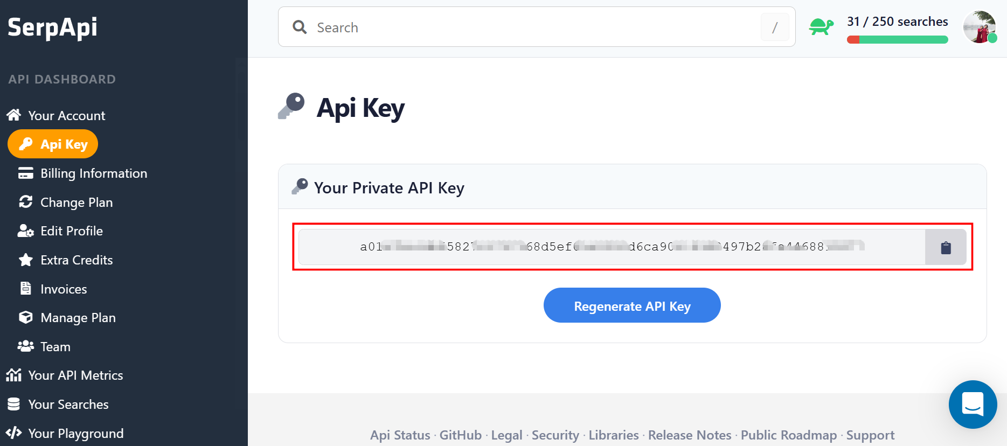The image size is (1007, 446).
Task: Click the Team members icon
Action: point(25,346)
